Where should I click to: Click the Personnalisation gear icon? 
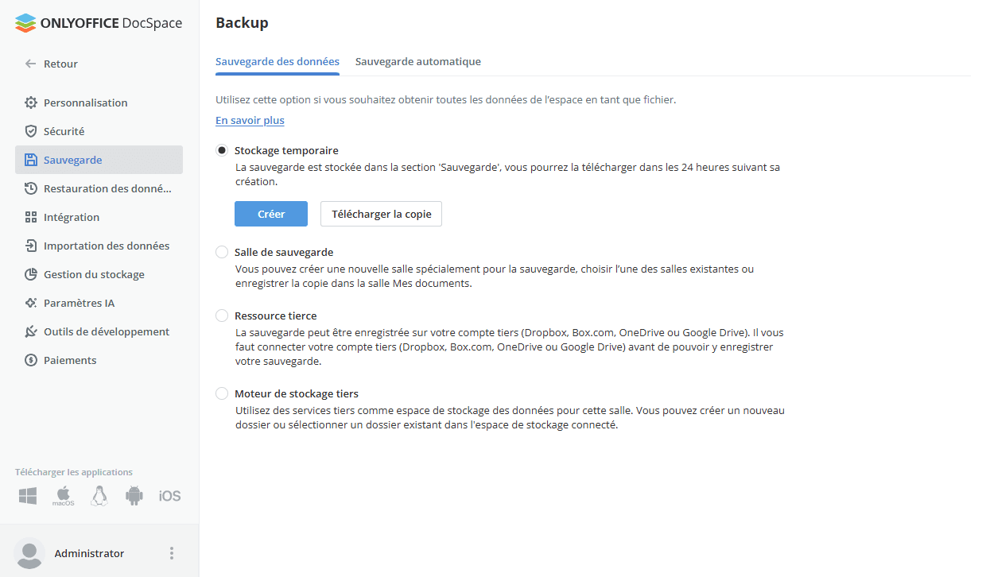coord(31,103)
